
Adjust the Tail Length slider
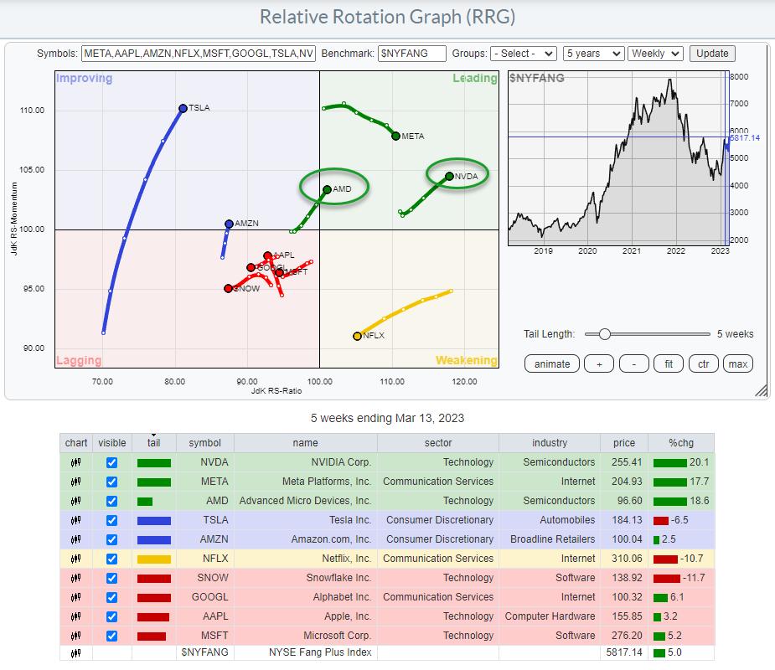click(604, 334)
